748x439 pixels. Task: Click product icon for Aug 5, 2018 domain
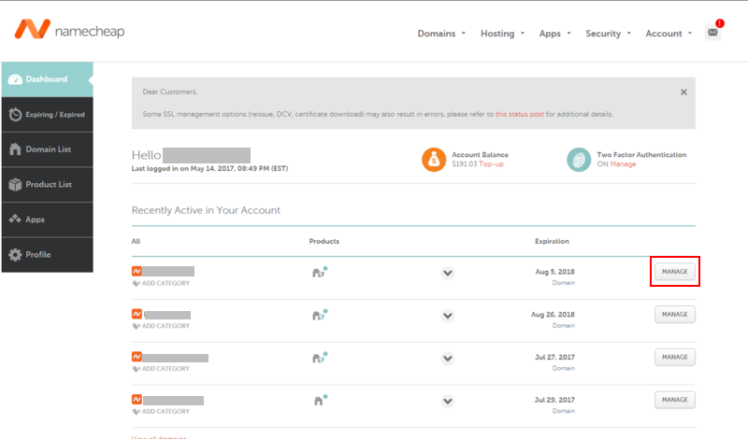click(x=319, y=273)
